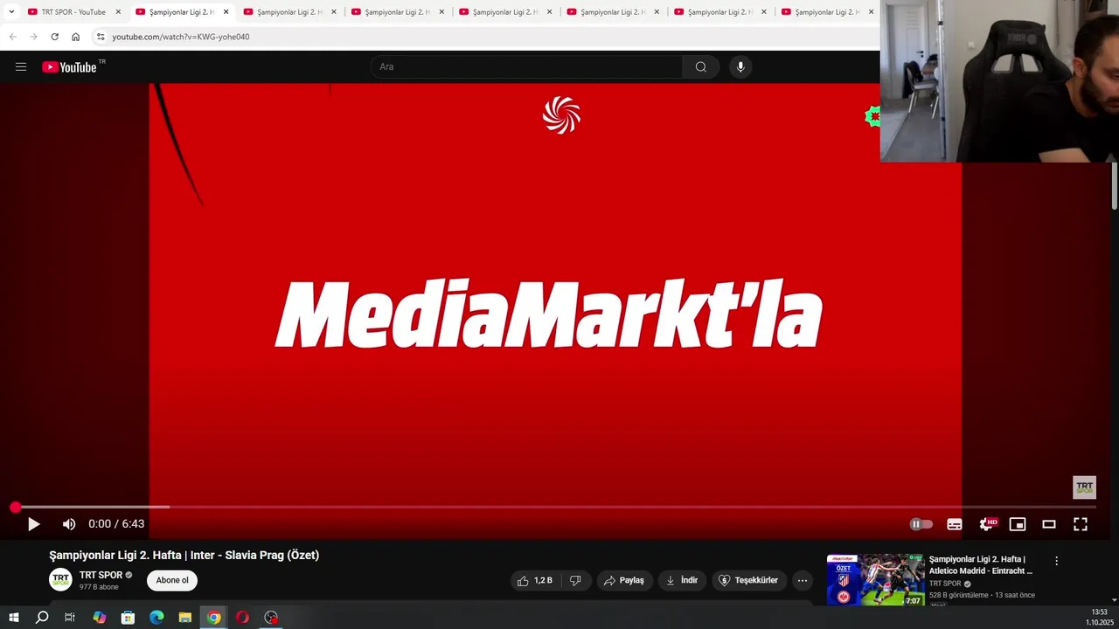This screenshot has height=629, width=1119.
Task: Click the TRT Spor watermark in video
Action: 1084,487
